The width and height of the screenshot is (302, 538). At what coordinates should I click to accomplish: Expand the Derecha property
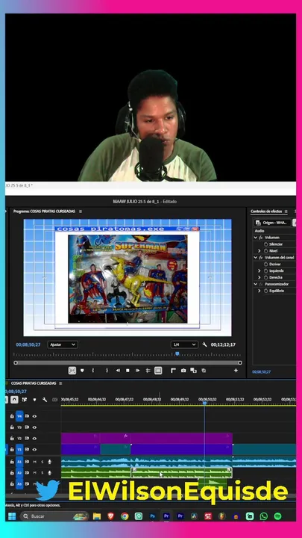point(259,277)
